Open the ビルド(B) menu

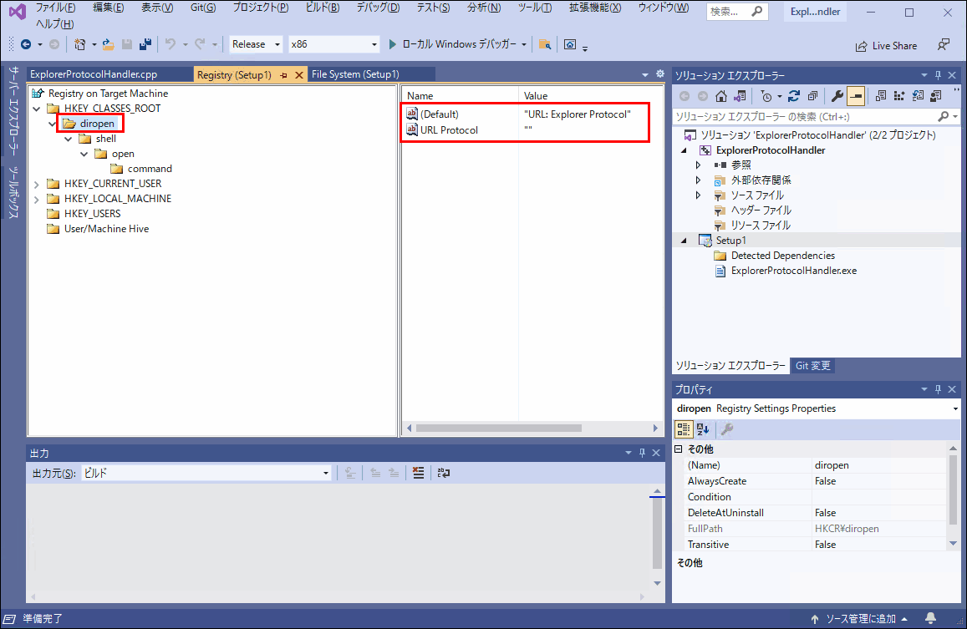tap(323, 8)
